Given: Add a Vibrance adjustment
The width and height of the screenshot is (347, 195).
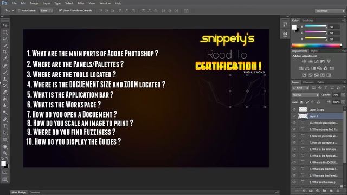Looking at the screenshot, I should (329, 61).
